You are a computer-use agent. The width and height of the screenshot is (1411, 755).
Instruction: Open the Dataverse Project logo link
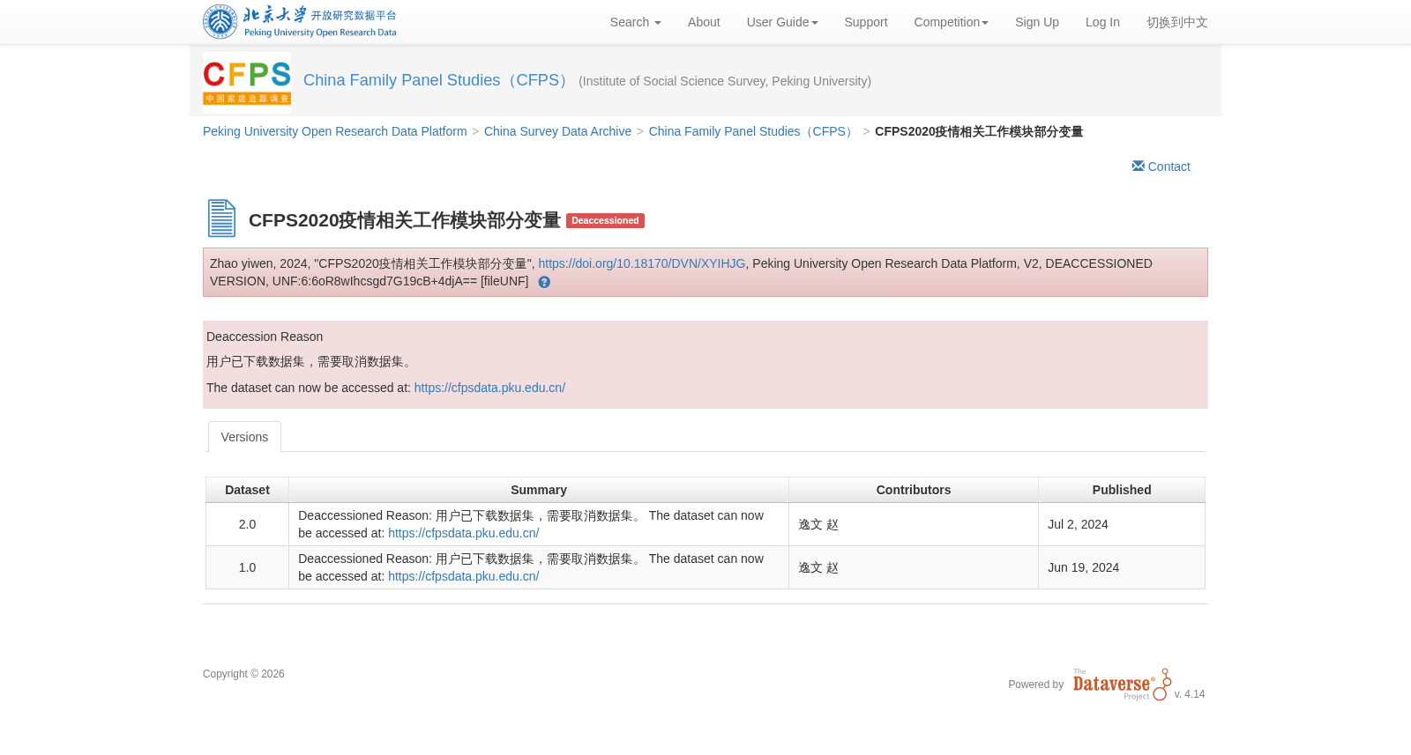tap(1122, 685)
